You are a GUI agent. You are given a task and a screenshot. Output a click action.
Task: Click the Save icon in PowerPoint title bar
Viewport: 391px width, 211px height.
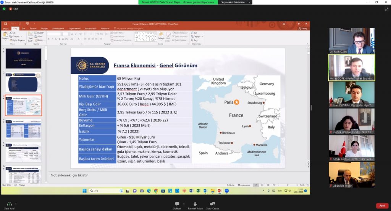[x=5, y=24]
